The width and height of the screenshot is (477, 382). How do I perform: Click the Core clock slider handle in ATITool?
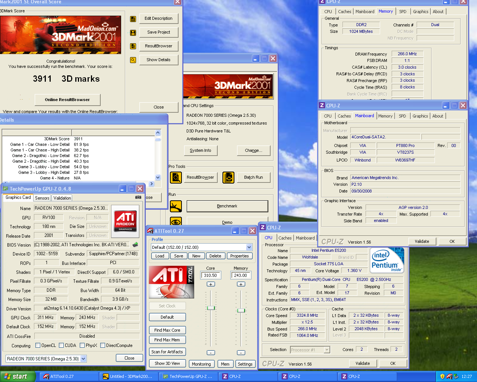(x=211, y=308)
